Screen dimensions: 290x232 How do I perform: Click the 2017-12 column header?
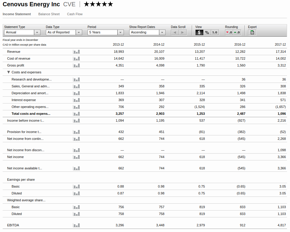280,44
